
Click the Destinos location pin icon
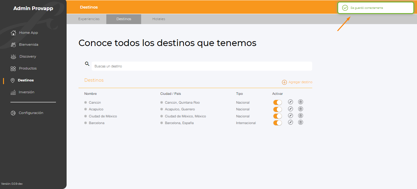tap(13, 80)
